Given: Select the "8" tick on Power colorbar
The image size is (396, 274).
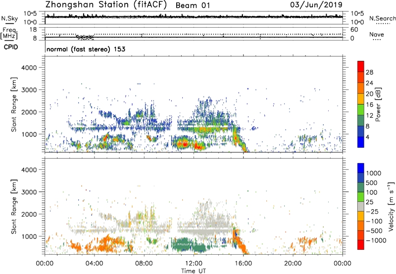Looking at the screenshot, I should pyautogui.click(x=368, y=126).
